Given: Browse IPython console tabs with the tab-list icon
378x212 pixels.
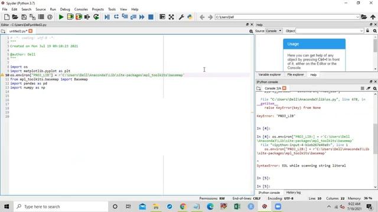Looking at the screenshot, I should point(259,88).
